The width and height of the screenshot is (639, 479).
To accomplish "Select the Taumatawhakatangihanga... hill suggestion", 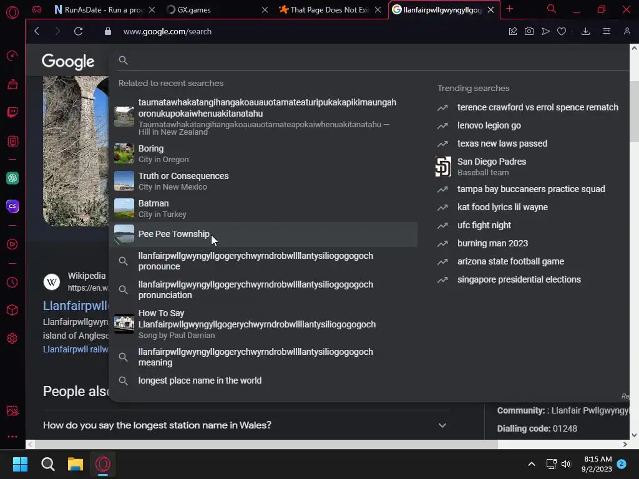I will (x=265, y=117).
